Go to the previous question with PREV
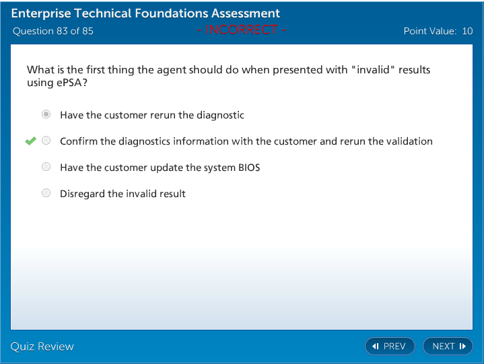This screenshot has height=364, width=484. [x=390, y=347]
